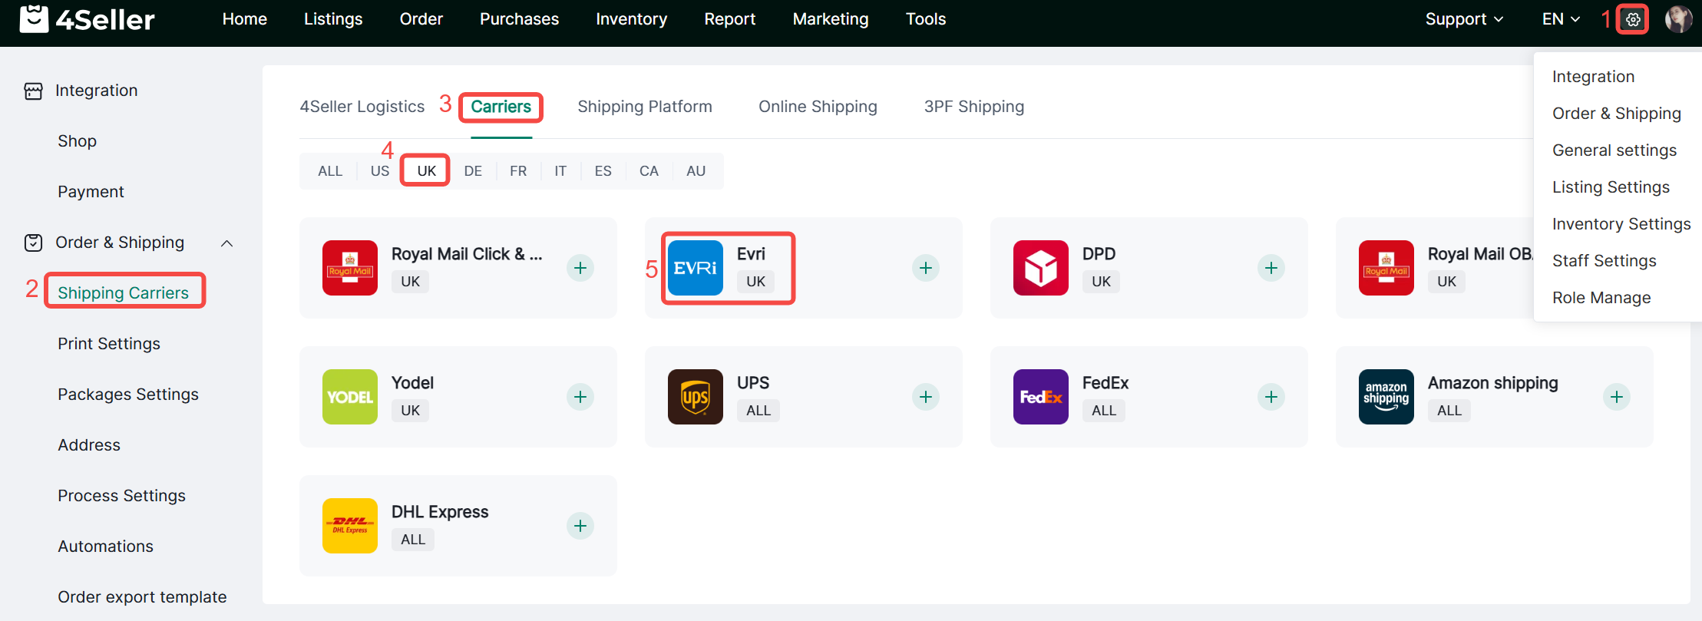The image size is (1702, 621).
Task: Open the user profile avatar
Action: click(1678, 19)
